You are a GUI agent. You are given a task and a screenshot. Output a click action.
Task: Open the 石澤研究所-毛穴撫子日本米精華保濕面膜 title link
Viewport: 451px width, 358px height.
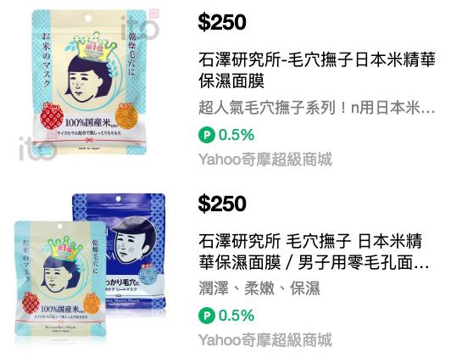[317, 70]
